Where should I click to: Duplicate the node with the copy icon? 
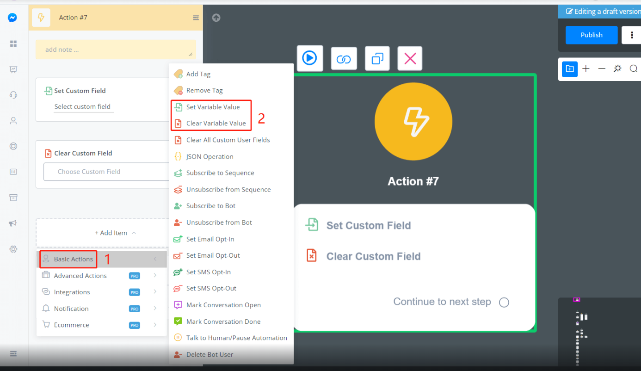coord(377,59)
